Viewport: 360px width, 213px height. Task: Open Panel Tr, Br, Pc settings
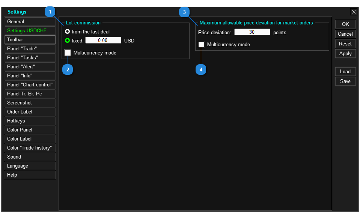click(30, 94)
